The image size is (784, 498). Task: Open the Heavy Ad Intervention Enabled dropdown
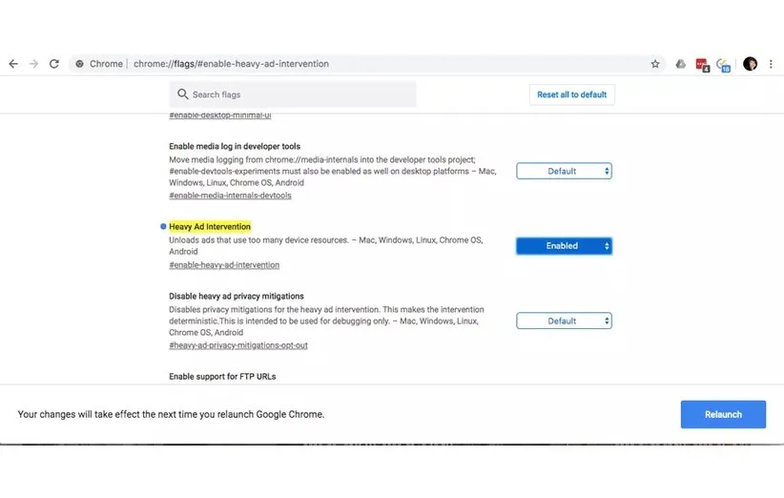(x=564, y=246)
